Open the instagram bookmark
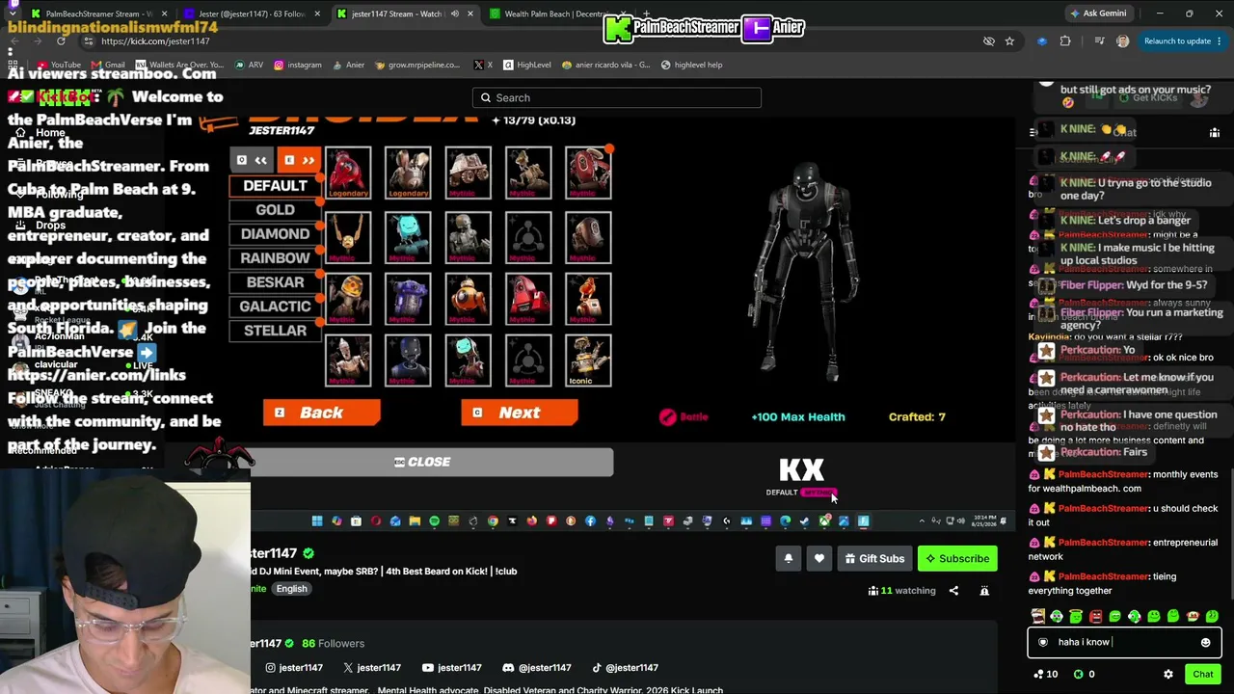 pyautogui.click(x=298, y=65)
